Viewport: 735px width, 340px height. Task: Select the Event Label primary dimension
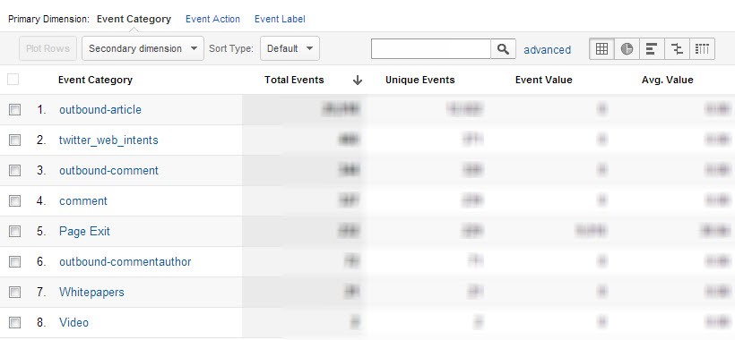click(x=280, y=19)
